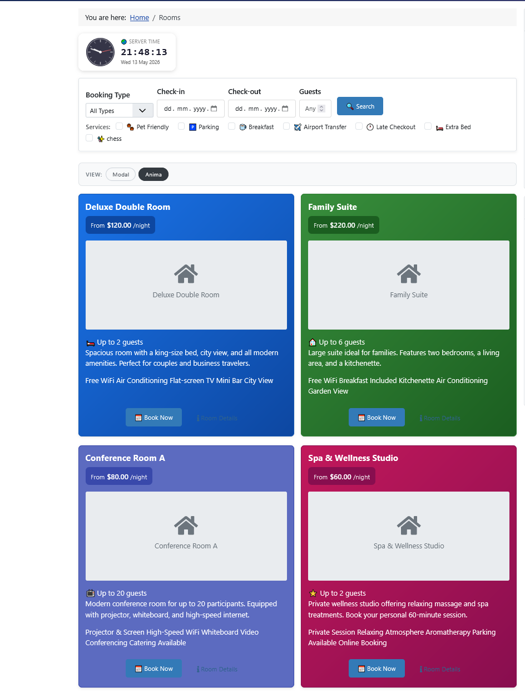Enable the Breakfast service checkbox

[231, 126]
